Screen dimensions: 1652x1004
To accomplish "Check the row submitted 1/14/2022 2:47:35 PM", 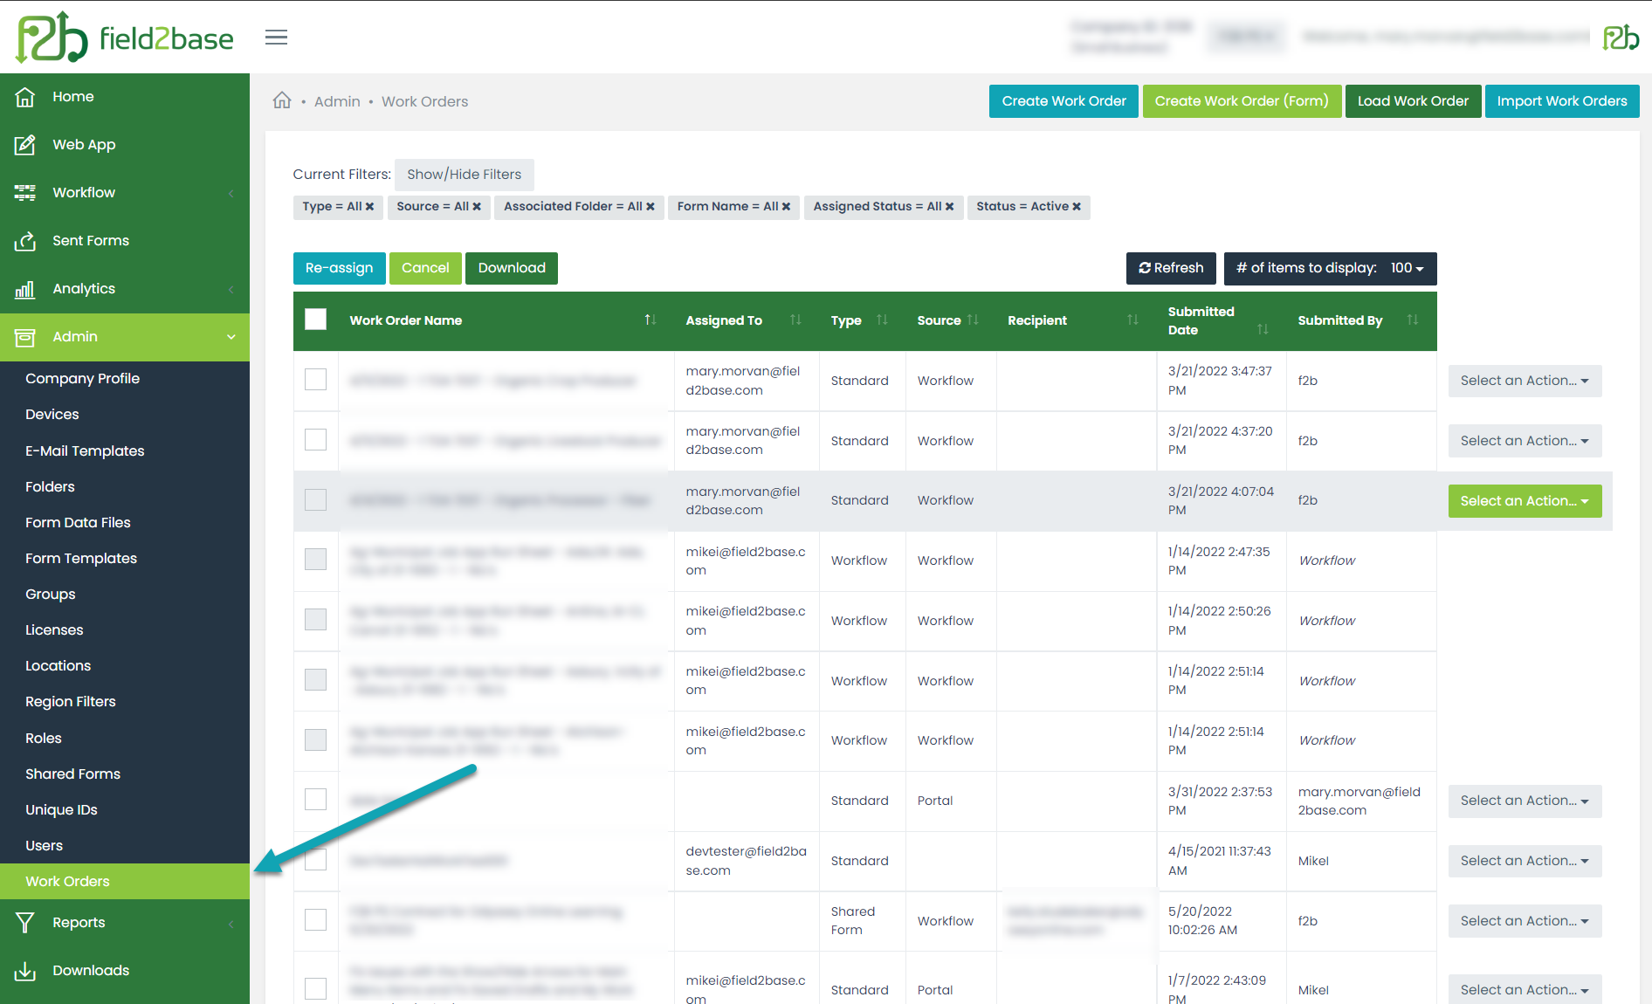I will [x=315, y=559].
